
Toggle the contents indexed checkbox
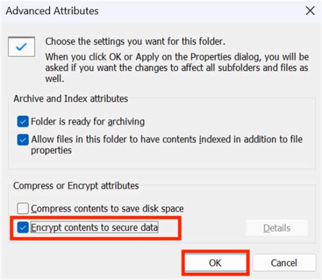[x=23, y=140]
